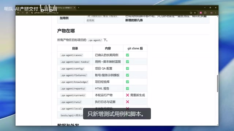Open the browser three-dot menu
Image resolution: width=234 pixels, height=131 pixels.
pos(216,13)
